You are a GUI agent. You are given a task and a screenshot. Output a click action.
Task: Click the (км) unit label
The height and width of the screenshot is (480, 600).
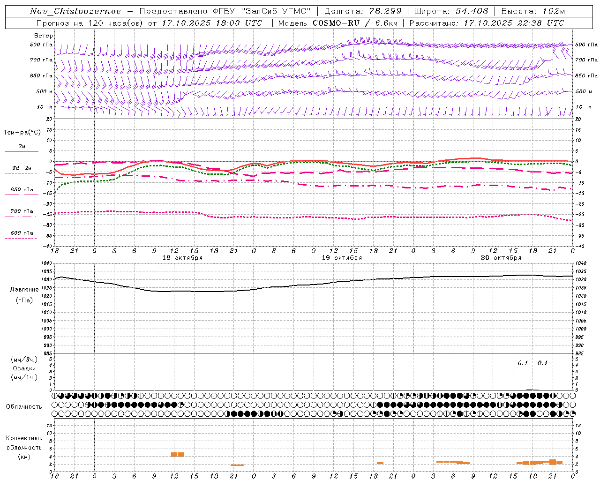[24, 457]
